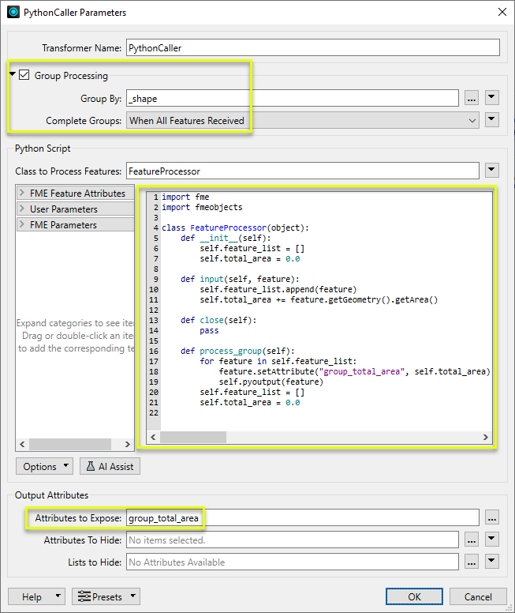Click the 'class FeatureProcessor(object):' line
Viewport: 515px width, 613px height.
coord(235,228)
